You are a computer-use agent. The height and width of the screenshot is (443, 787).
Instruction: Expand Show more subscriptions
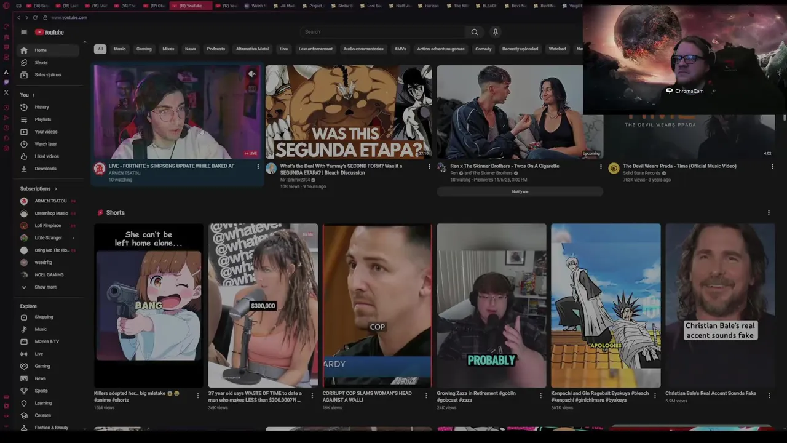(x=49, y=287)
